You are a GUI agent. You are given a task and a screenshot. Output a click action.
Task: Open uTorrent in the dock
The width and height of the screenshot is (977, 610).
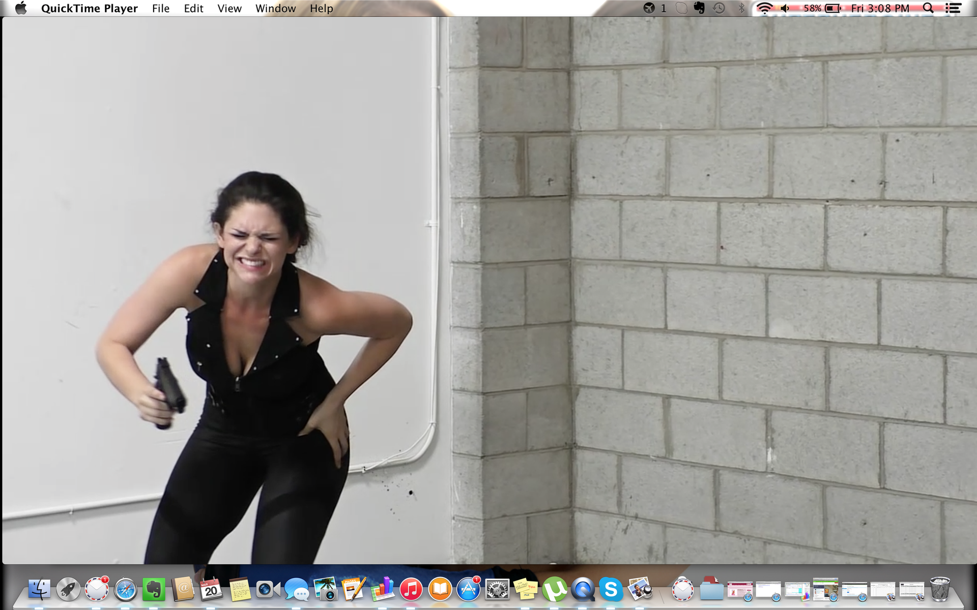(555, 590)
